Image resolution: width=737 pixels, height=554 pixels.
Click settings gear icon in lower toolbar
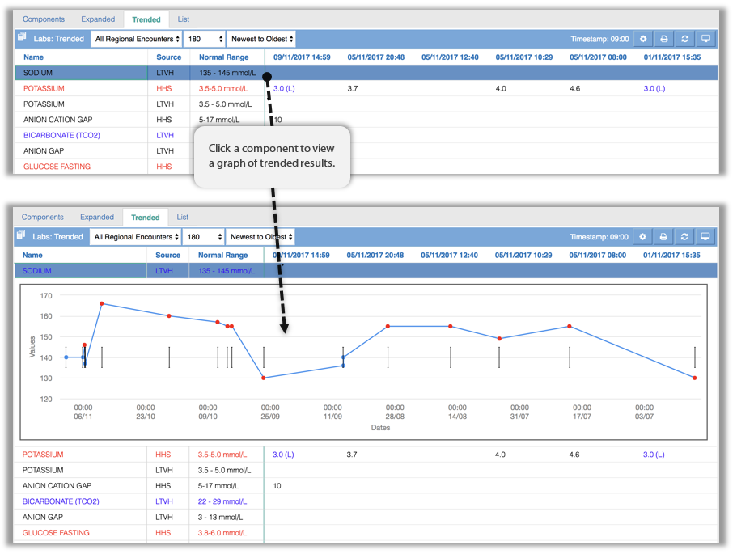(642, 237)
